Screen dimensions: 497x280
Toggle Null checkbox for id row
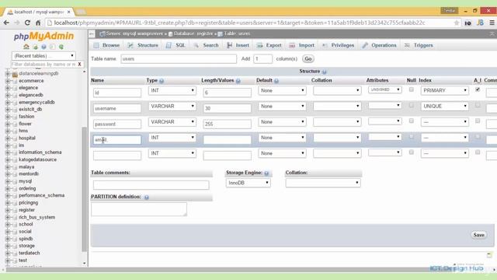(x=411, y=89)
